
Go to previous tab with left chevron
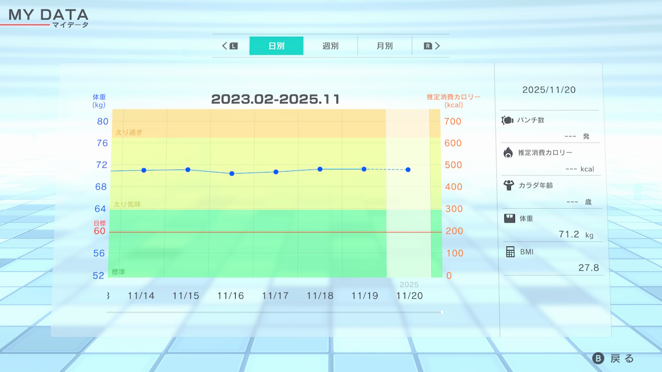224,46
